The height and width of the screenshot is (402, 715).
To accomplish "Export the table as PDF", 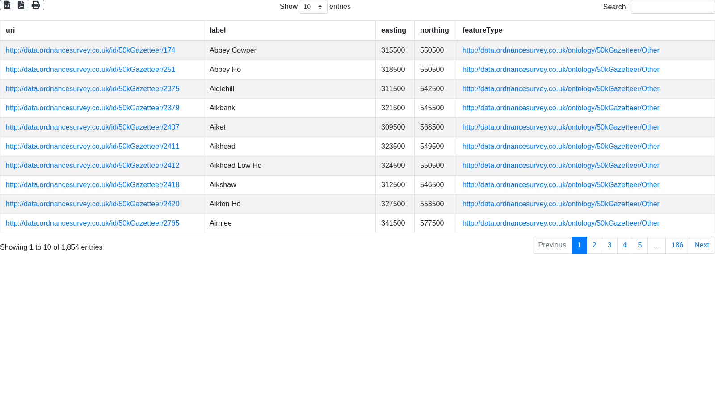I will tap(21, 5).
